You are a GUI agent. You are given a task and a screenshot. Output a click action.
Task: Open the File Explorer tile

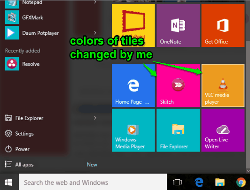coord(178,130)
